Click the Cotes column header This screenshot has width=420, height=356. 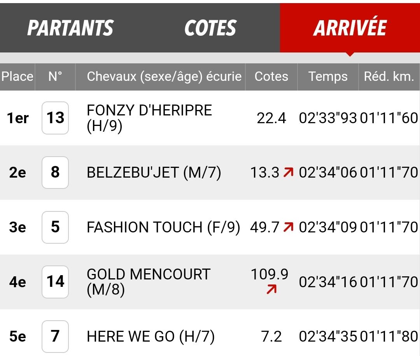(x=271, y=77)
